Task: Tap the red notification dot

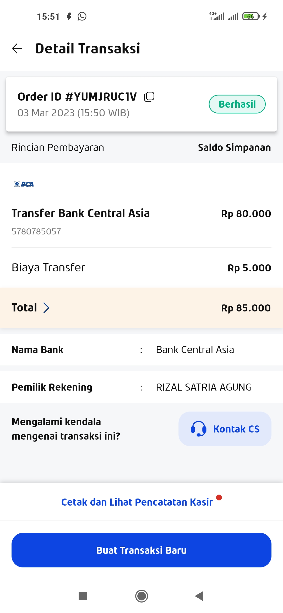Action: 219,497
